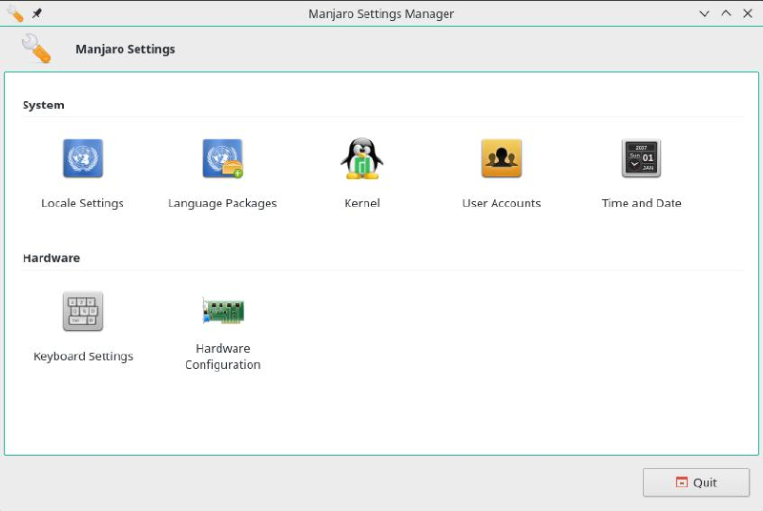Open the window menu from the title bar app icon
Viewport: 763px width, 511px height.
[x=14, y=14]
